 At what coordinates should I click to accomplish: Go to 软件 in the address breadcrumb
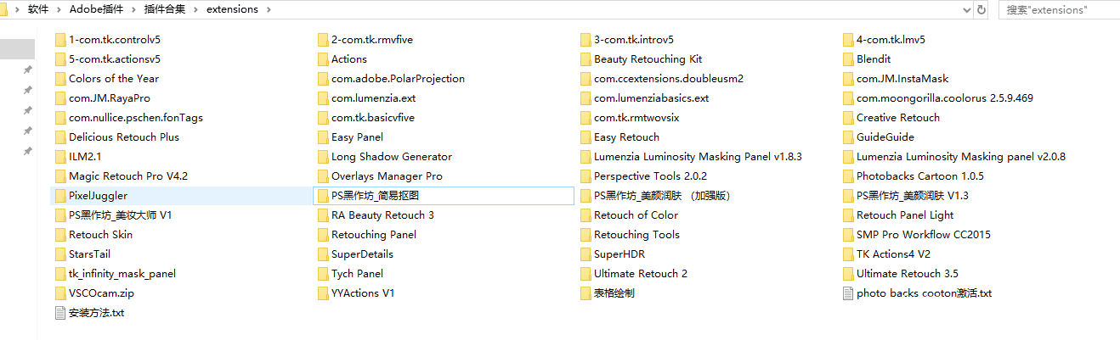[x=37, y=9]
